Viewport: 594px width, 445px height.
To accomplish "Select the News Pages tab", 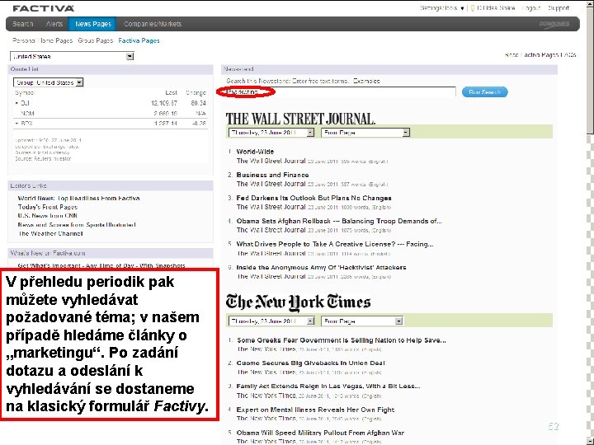I will point(92,24).
